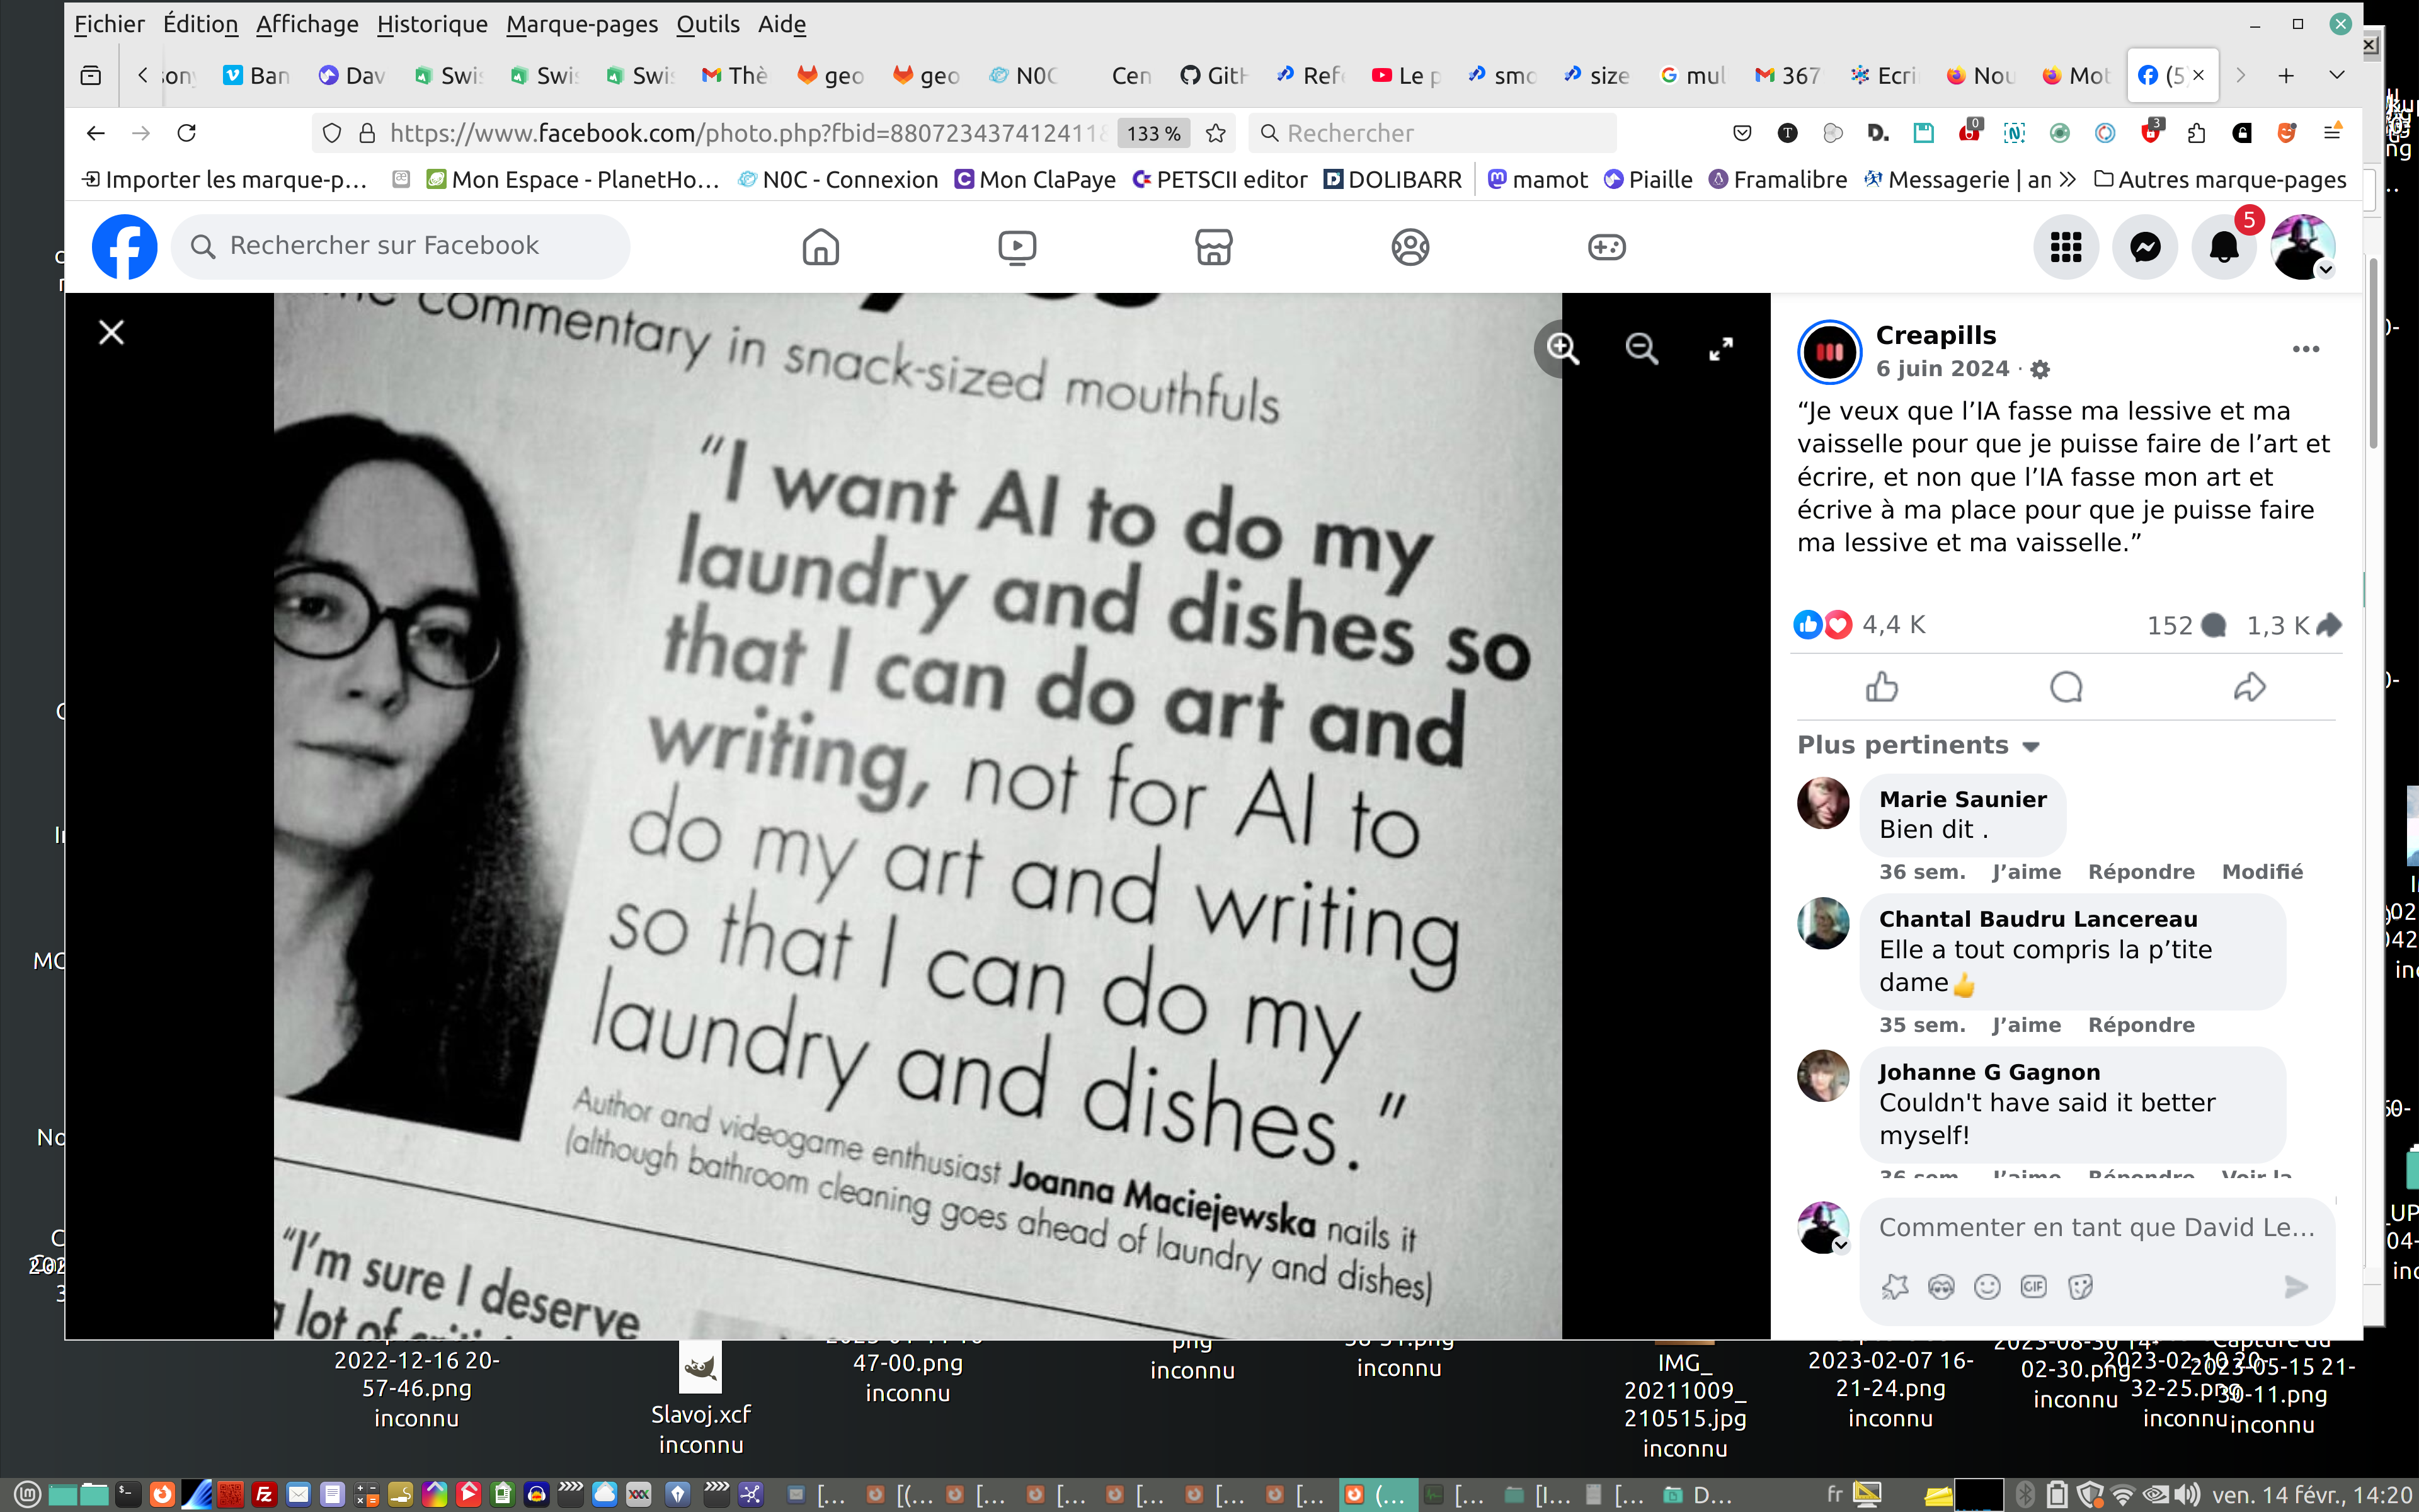Viewport: 2419px width, 1512px height.
Task: Open the Historique menu
Action: (x=432, y=24)
